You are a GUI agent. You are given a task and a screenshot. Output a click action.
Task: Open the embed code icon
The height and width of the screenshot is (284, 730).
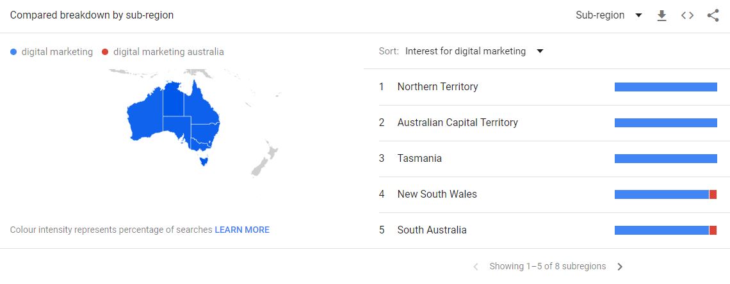click(x=687, y=15)
